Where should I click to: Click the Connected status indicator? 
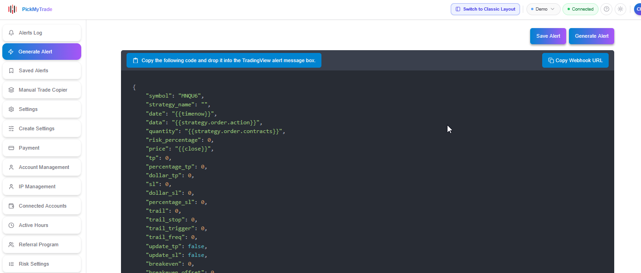tap(580, 9)
